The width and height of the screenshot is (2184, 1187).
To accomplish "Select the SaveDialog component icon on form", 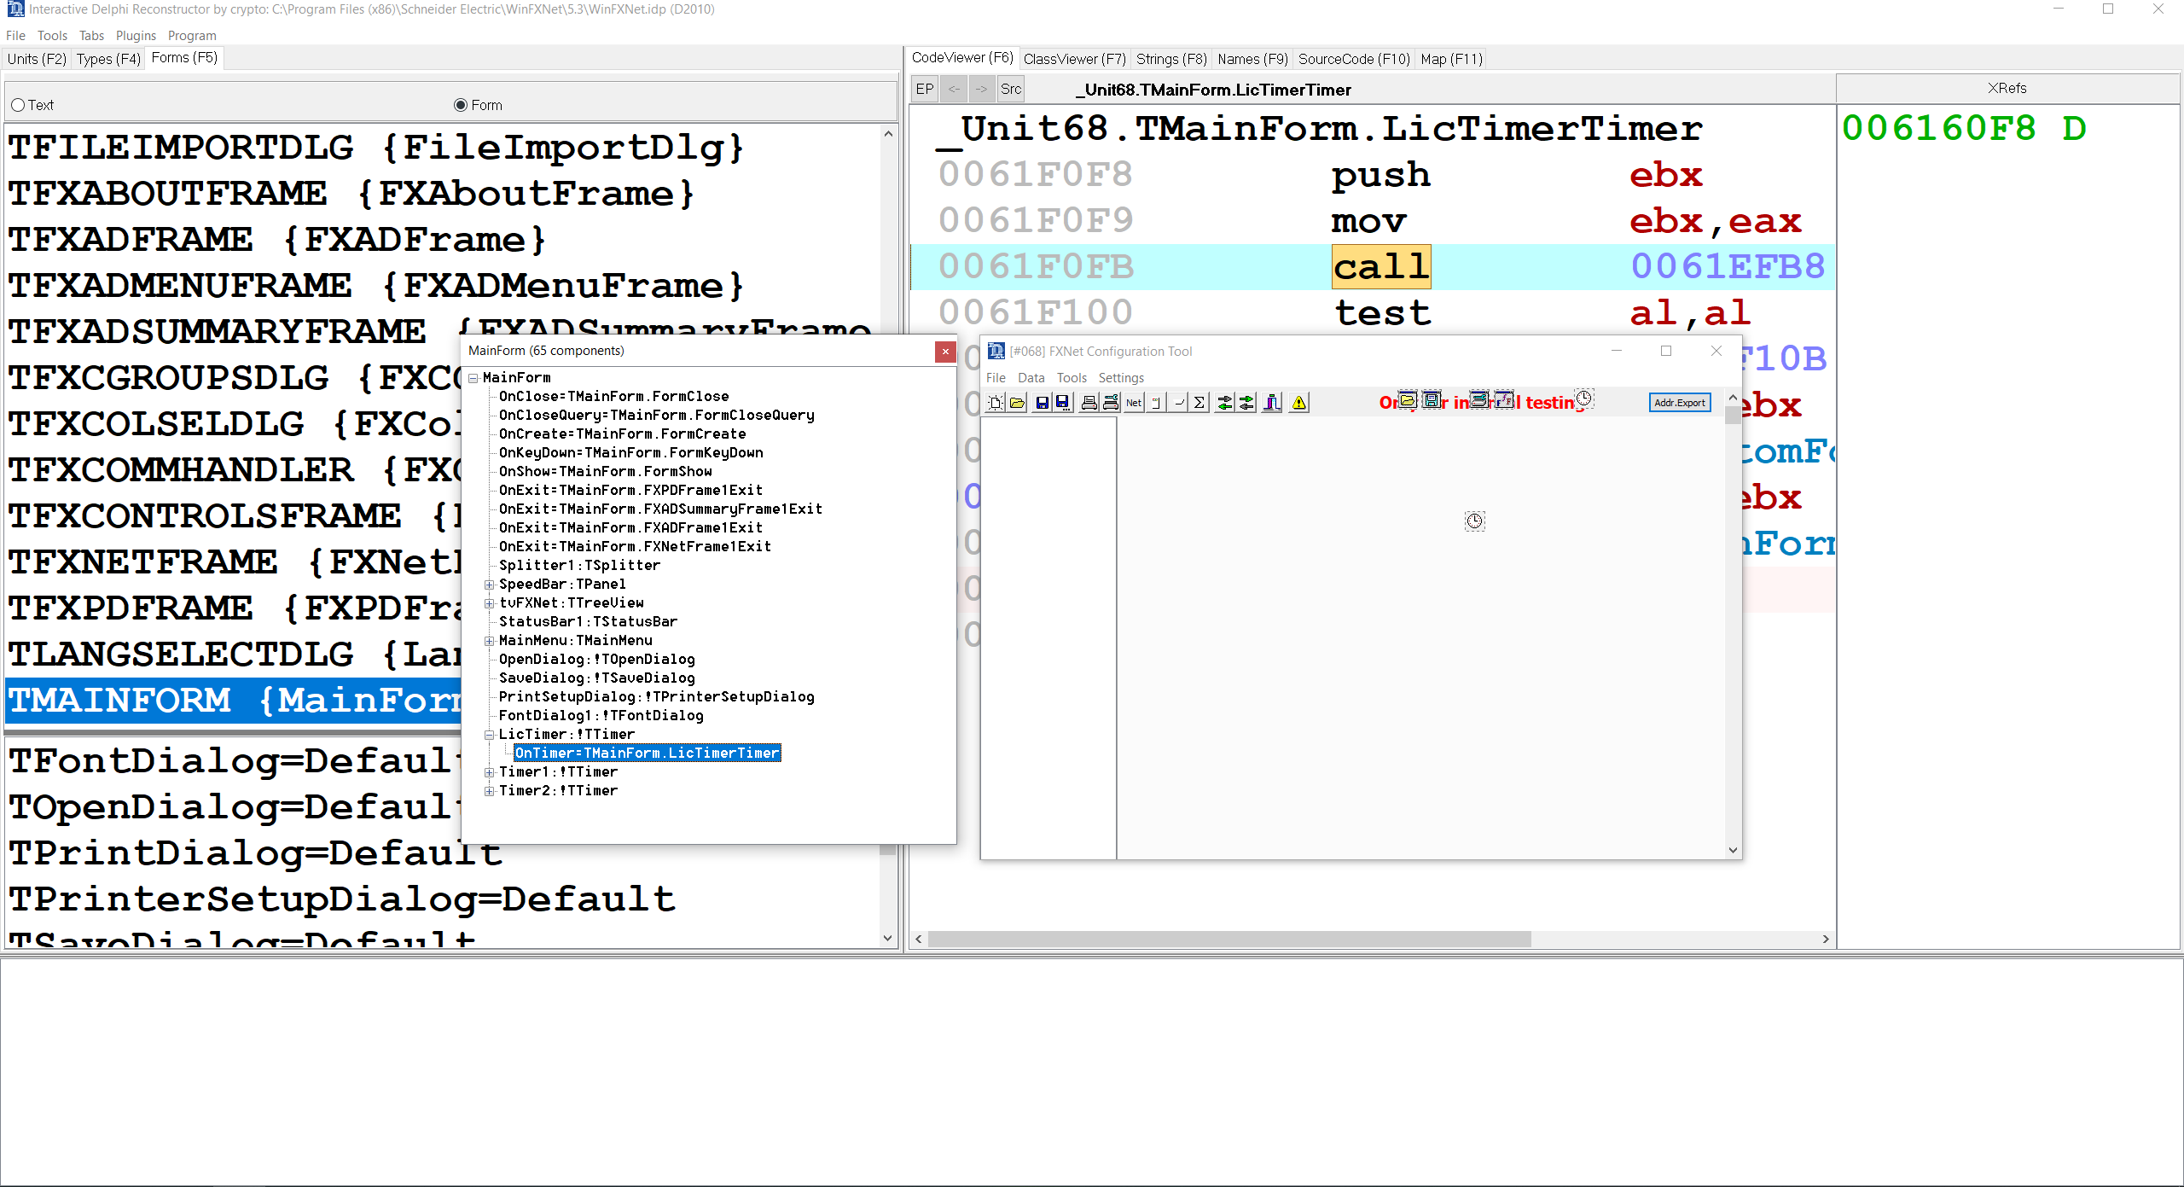I will coord(1432,399).
